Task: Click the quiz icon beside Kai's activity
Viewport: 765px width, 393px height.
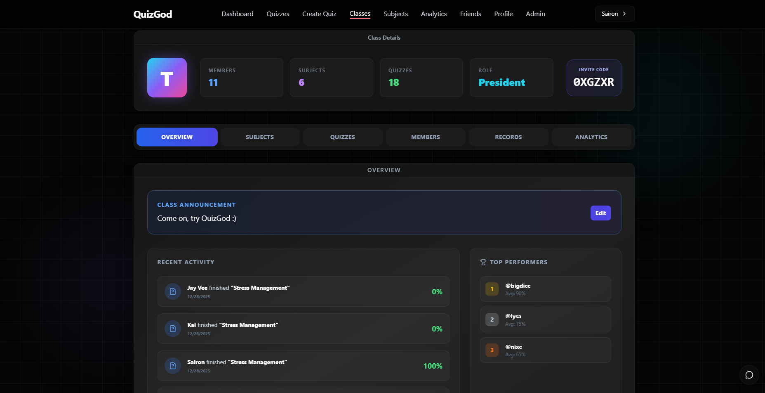Action: pos(172,329)
